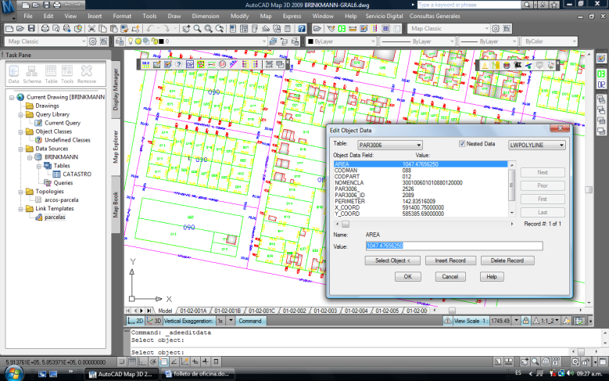Open the File menu
Image resolution: width=609 pixels, height=381 pixels.
pos(28,16)
